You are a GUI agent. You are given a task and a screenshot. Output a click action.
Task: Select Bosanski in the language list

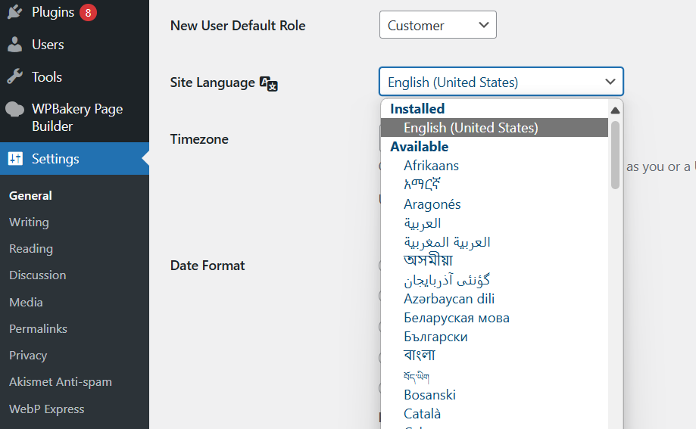[429, 395]
